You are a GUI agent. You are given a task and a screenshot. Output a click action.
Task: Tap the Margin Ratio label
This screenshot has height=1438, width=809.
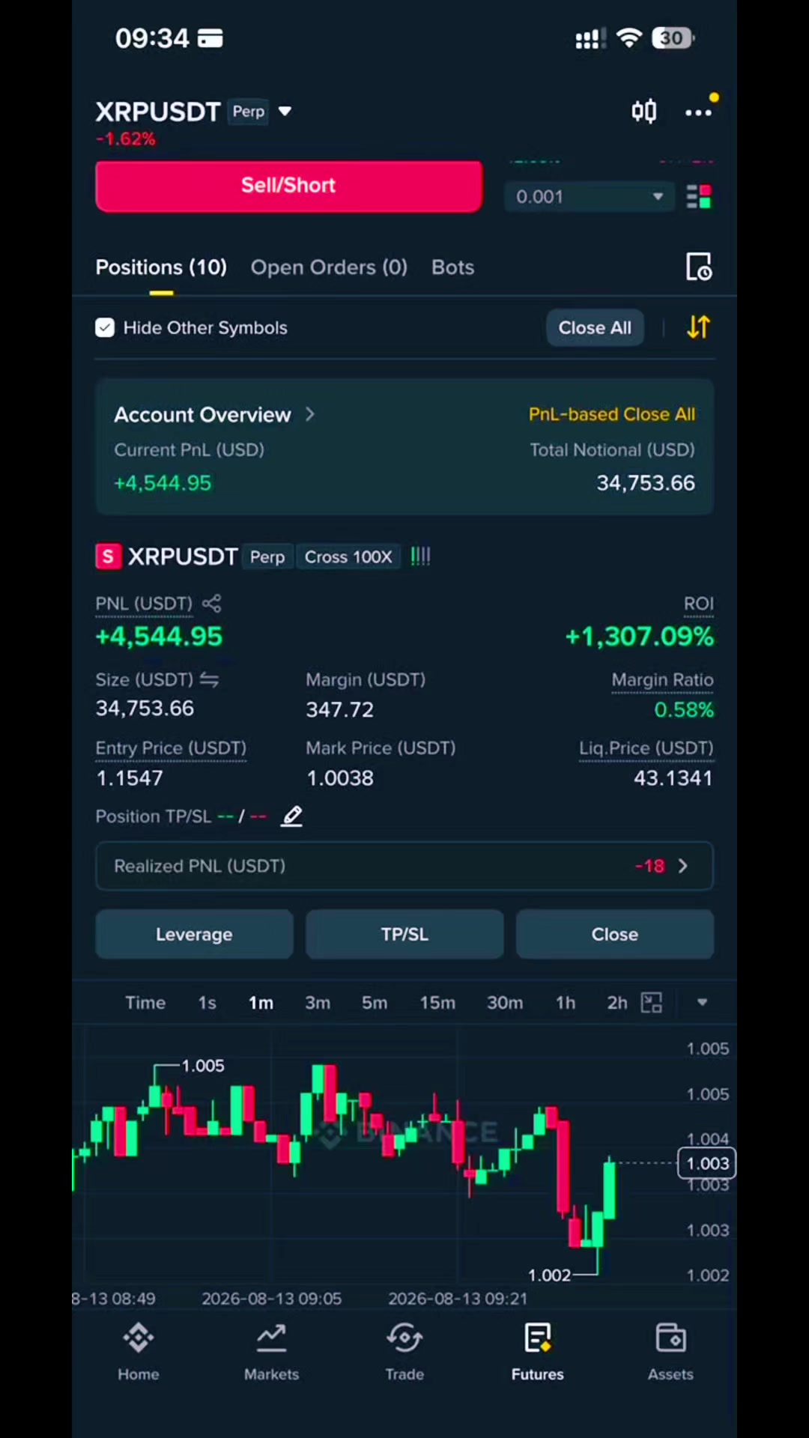(x=662, y=680)
